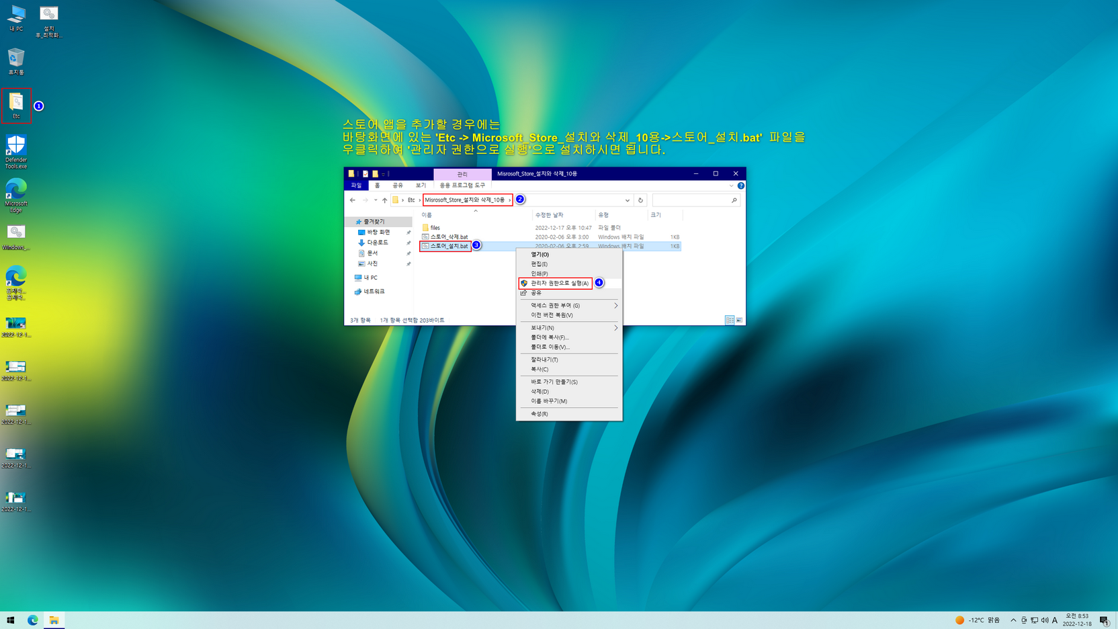Open 바탕 화면 in the navigation pane
Screen dimensions: 1118x629
[x=378, y=232]
